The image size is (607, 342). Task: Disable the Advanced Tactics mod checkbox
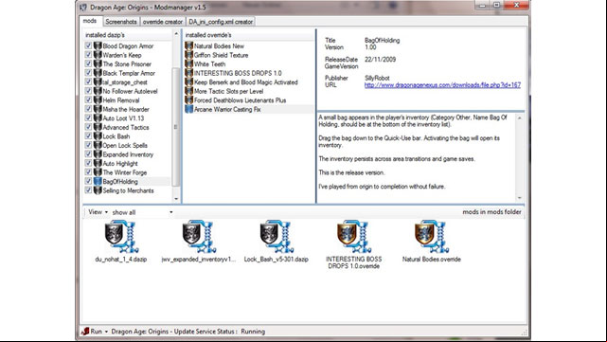click(x=88, y=127)
